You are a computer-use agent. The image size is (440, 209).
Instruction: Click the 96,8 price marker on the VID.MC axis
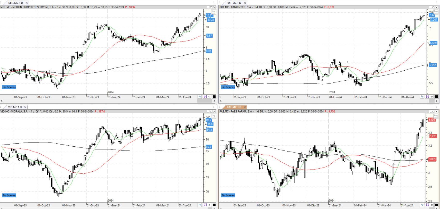pyautogui.click(x=210, y=124)
